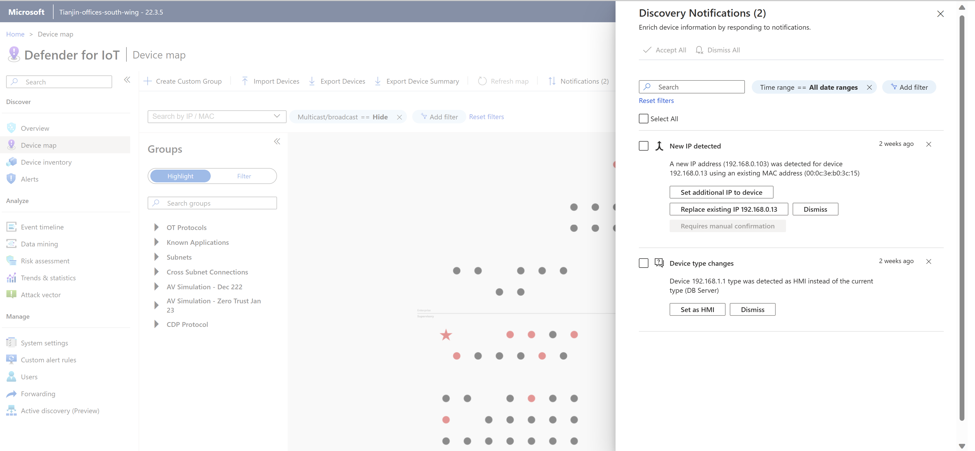
Task: Click the Defender for IoT logo icon
Action: point(14,54)
